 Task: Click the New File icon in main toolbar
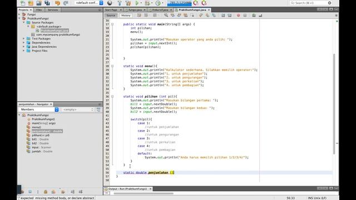click(x=23, y=3)
